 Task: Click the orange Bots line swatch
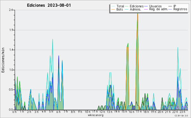[113, 9]
